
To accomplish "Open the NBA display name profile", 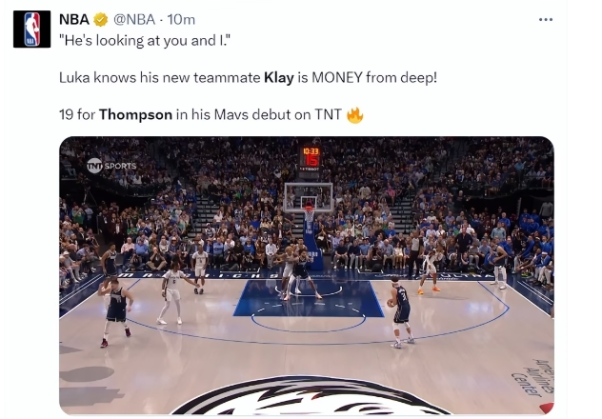I will [x=74, y=19].
